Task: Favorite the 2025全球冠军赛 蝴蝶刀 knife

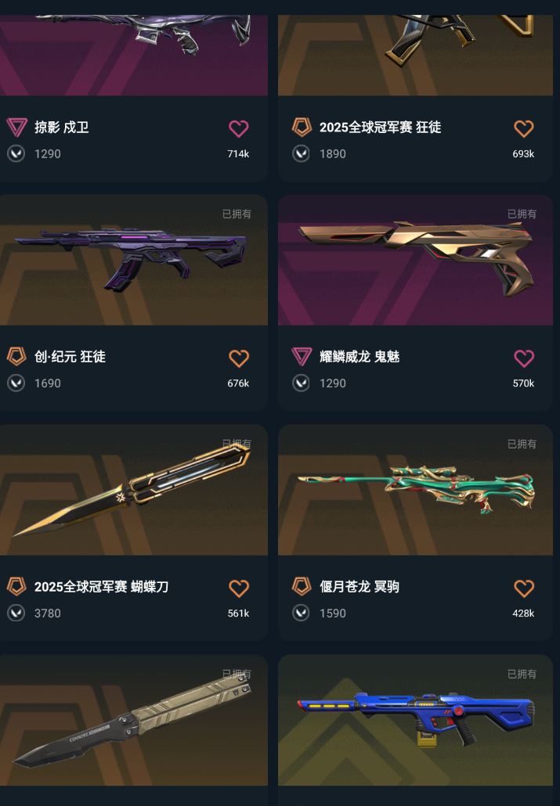Action: point(238,588)
